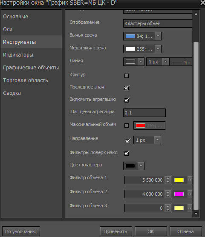Viewport: 205px width, 237px height.
Task: Open the Направление width dropdown
Action: coord(157,140)
